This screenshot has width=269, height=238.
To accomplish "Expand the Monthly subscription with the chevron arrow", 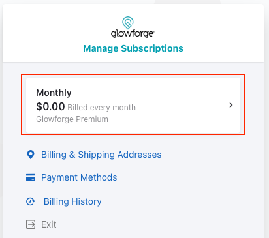I will [231, 105].
